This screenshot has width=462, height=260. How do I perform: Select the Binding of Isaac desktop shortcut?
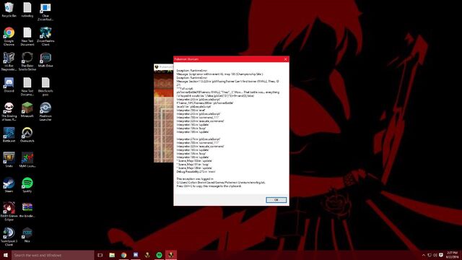click(x=9, y=112)
